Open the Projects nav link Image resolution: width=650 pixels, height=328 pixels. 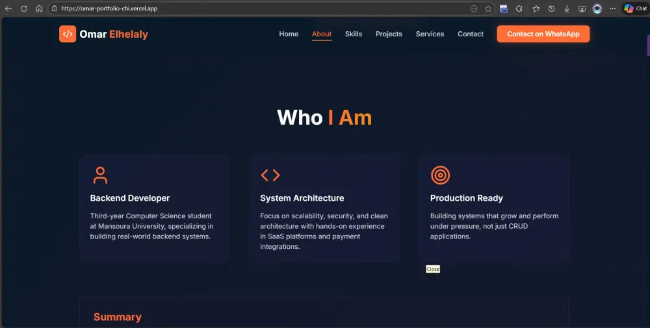point(389,34)
